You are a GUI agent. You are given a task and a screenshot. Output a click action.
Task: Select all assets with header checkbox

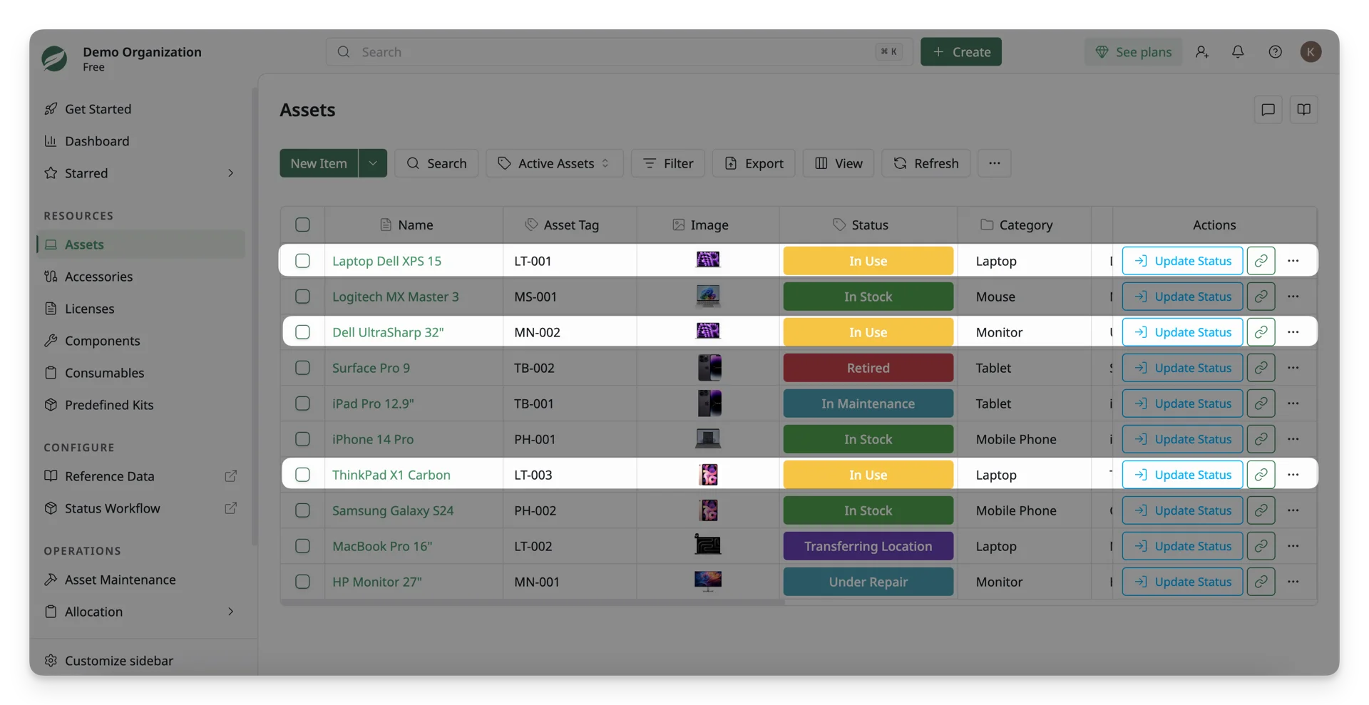[x=302, y=225]
